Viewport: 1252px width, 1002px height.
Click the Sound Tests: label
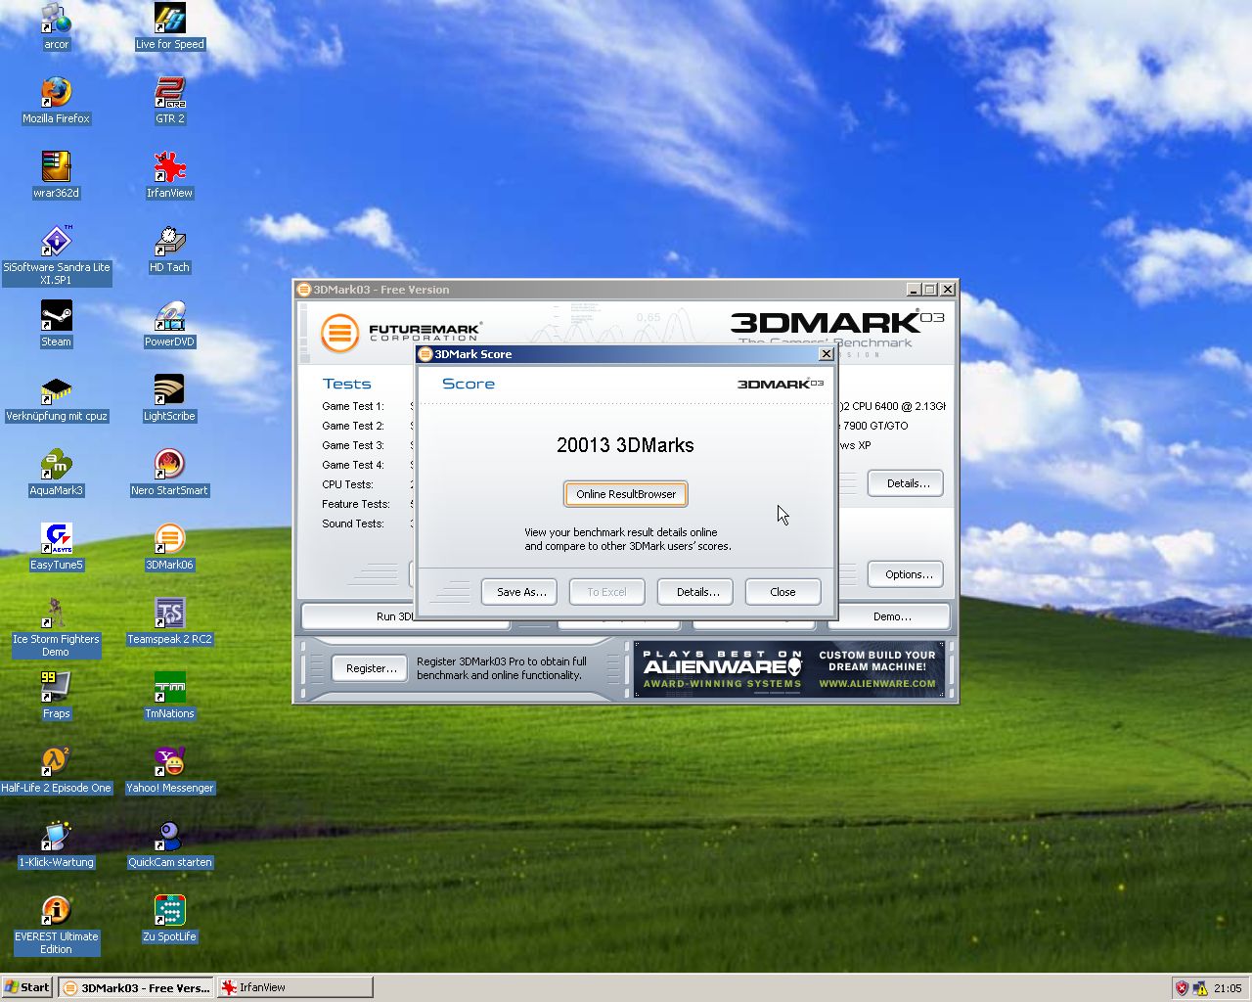tap(353, 524)
